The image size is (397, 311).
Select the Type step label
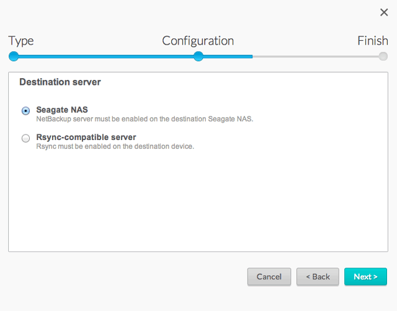click(x=21, y=41)
